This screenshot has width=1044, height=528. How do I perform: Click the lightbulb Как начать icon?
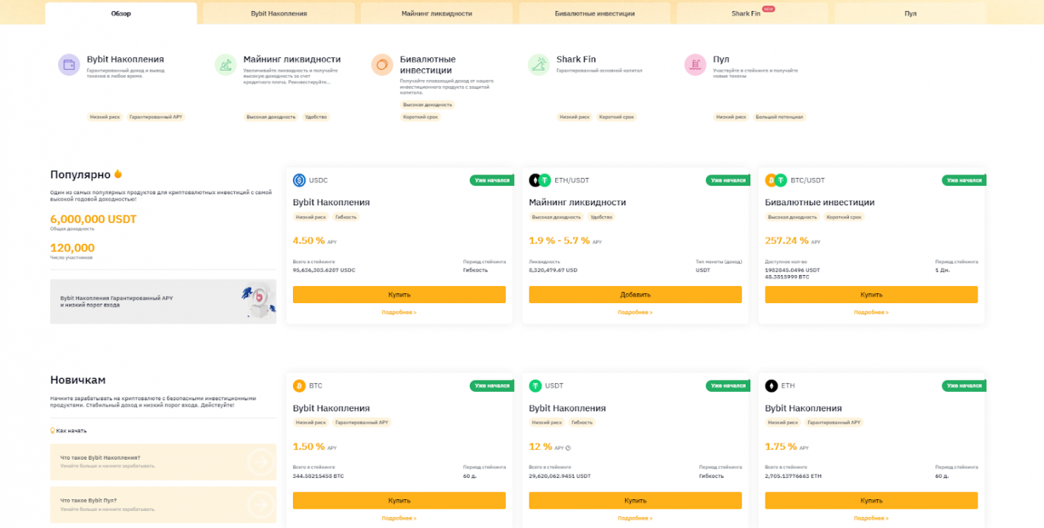click(52, 430)
